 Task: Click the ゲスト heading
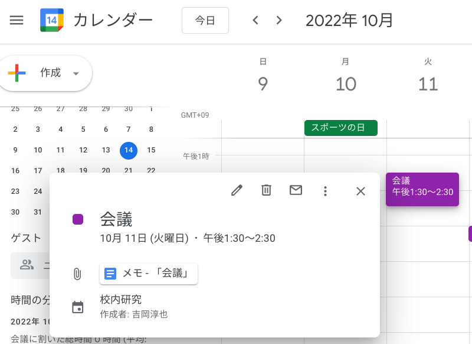[x=26, y=238]
